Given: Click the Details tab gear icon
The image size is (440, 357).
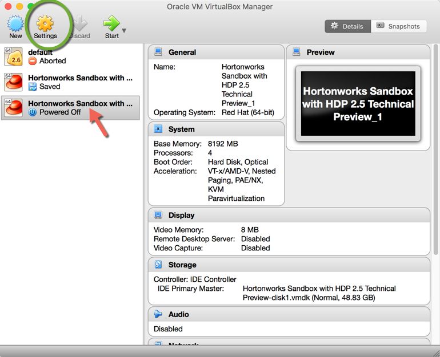Looking at the screenshot, I should pyautogui.click(x=334, y=26).
